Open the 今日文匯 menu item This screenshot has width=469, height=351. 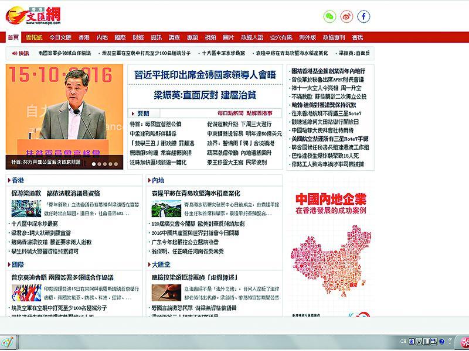[60, 37]
